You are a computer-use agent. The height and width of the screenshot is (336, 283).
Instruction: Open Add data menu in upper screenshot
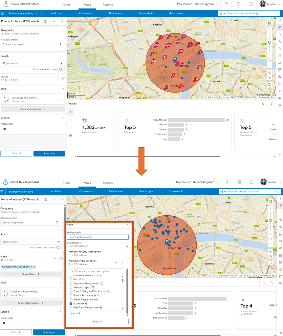(x=56, y=13)
